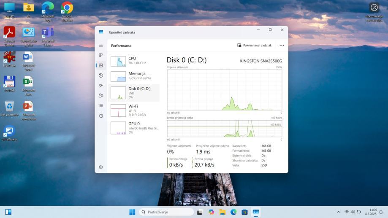Select GPU 0 performance entry
The width and height of the screenshot is (388, 218).
tap(134, 128)
